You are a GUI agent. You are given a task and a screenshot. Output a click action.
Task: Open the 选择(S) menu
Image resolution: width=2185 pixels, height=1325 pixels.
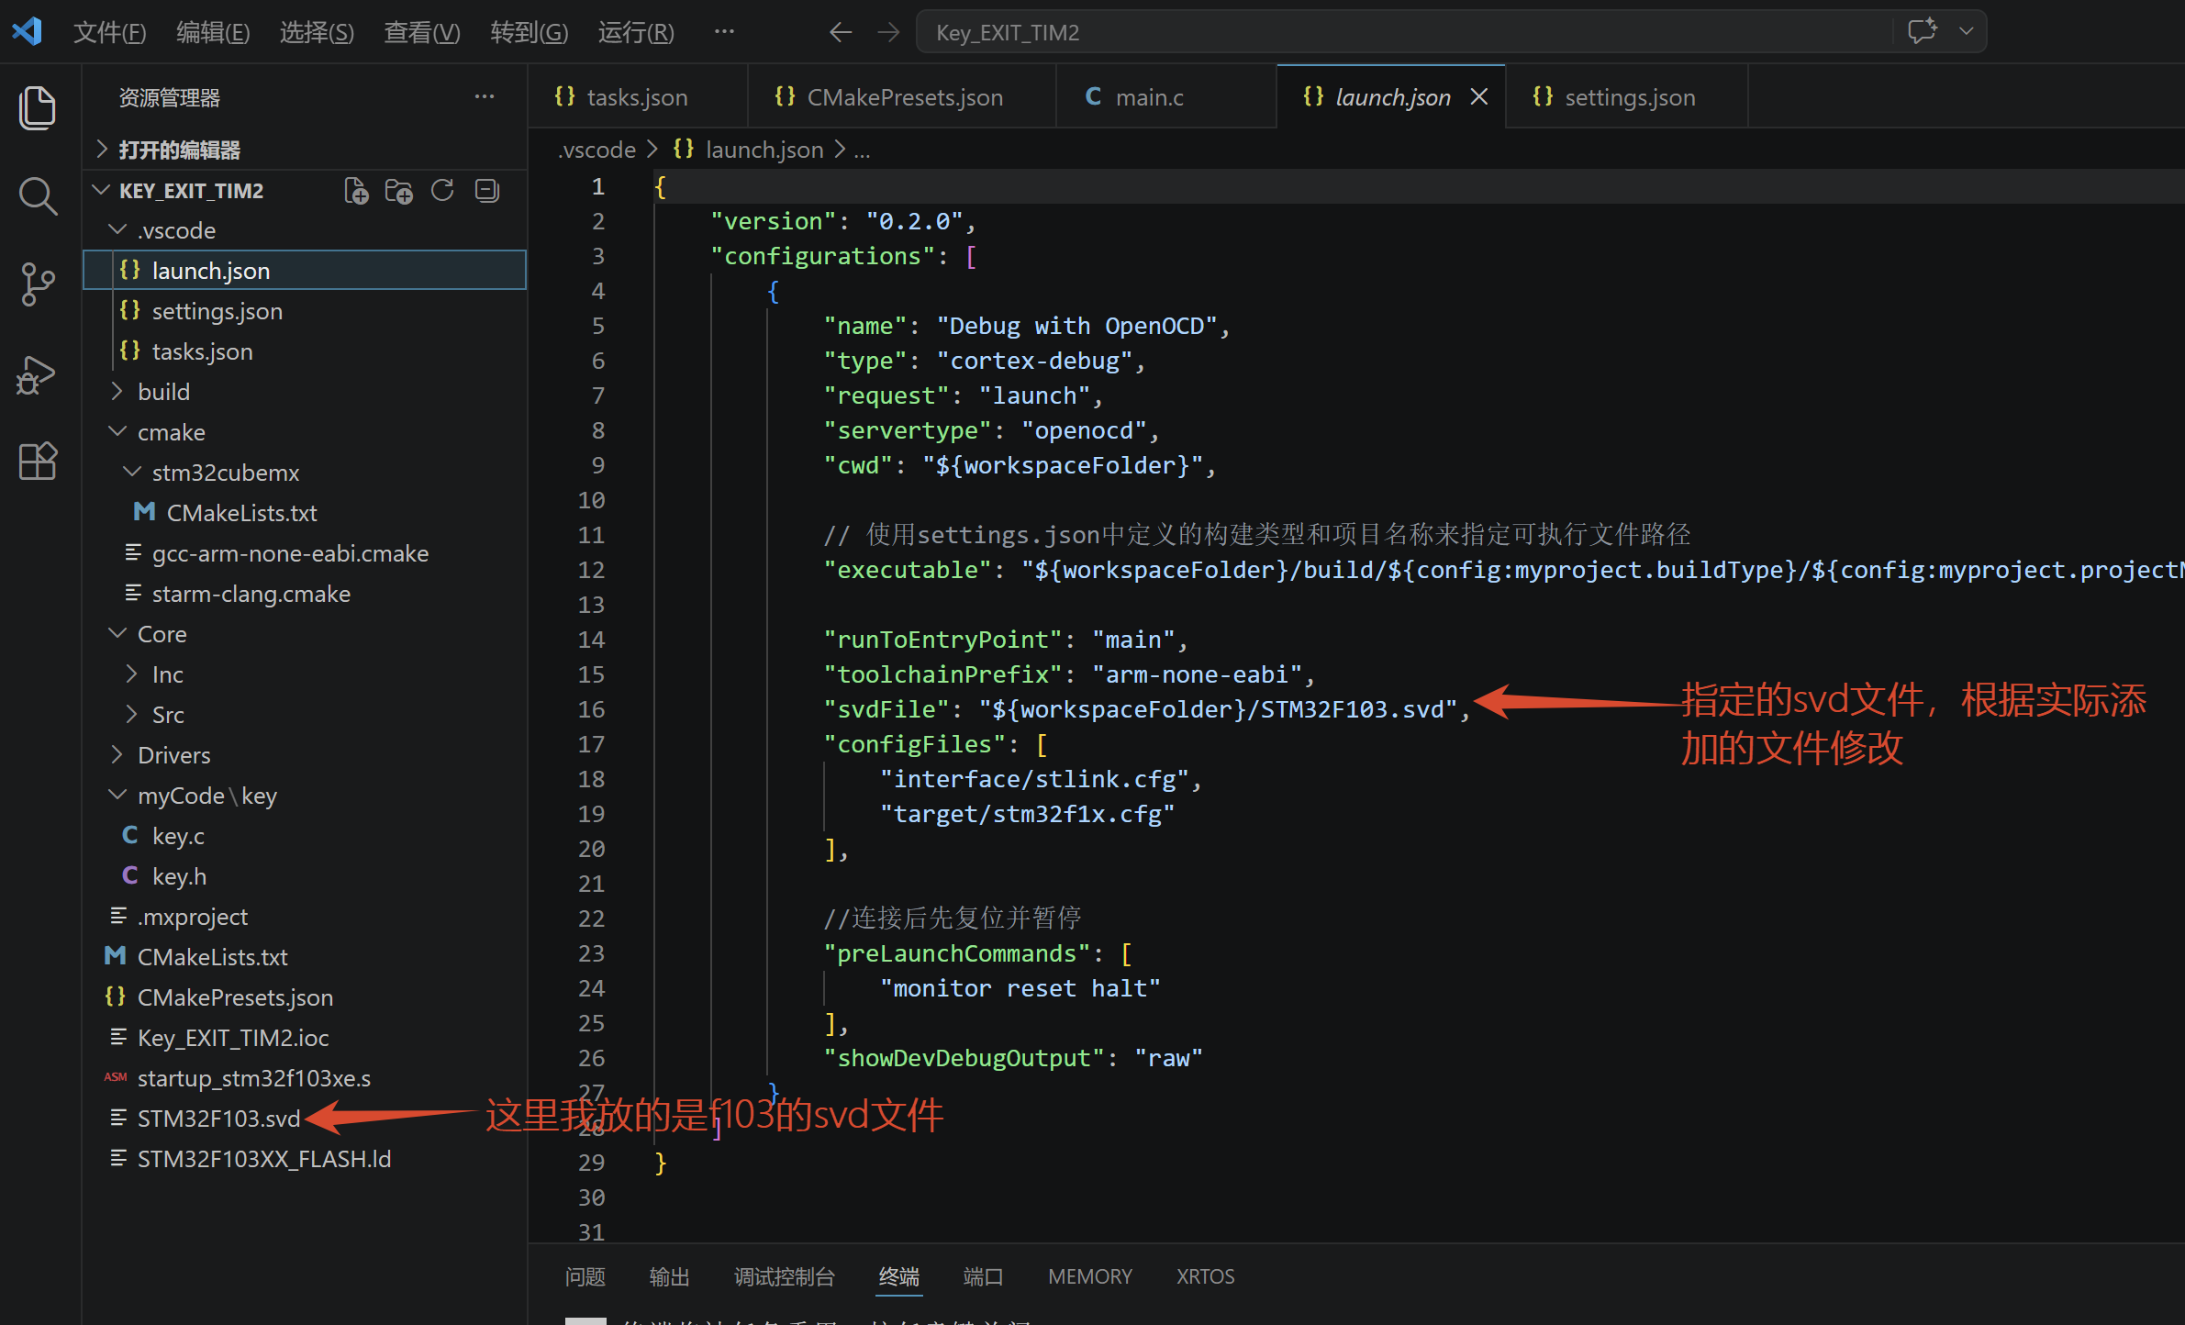[317, 32]
